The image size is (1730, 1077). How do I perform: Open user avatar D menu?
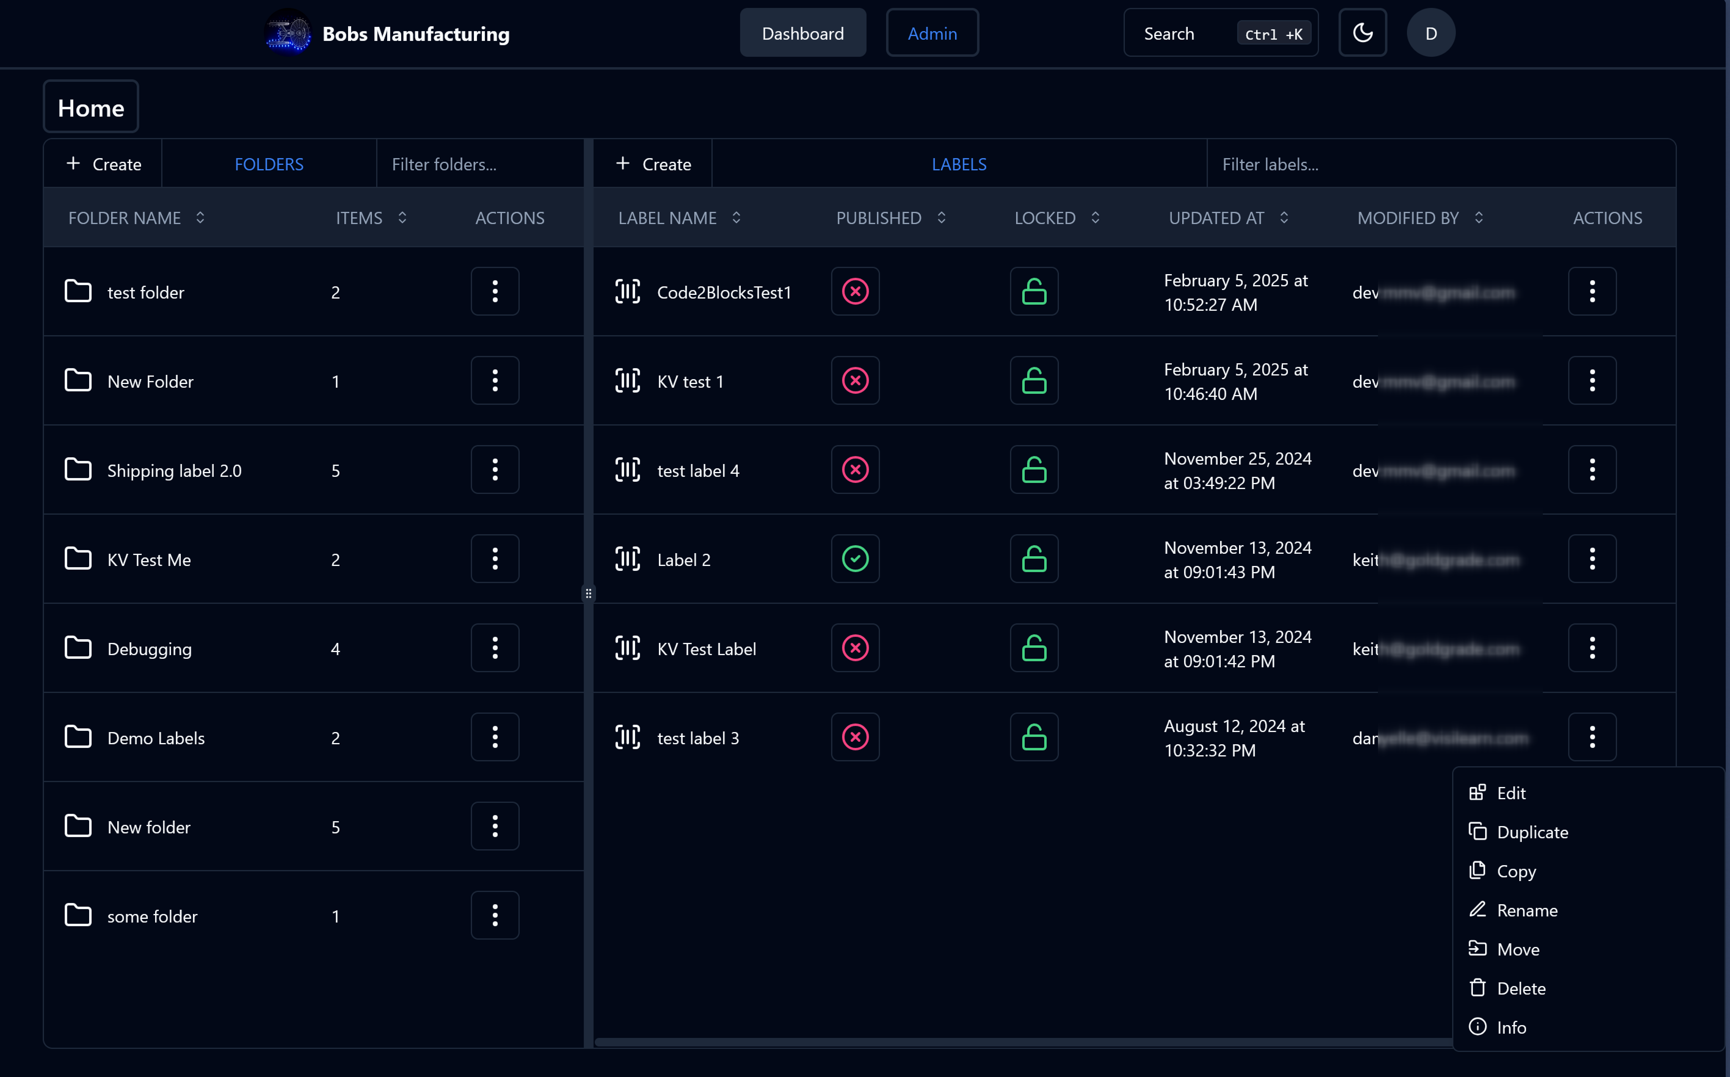[1430, 33]
